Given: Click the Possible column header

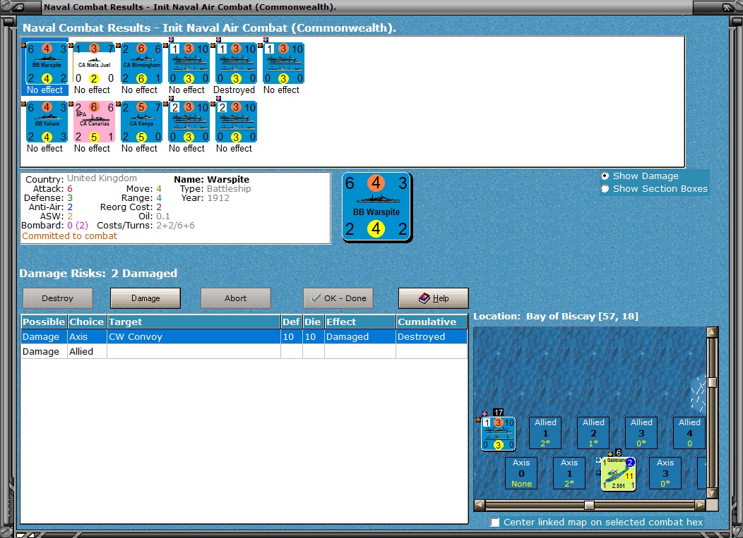Looking at the screenshot, I should coord(44,322).
